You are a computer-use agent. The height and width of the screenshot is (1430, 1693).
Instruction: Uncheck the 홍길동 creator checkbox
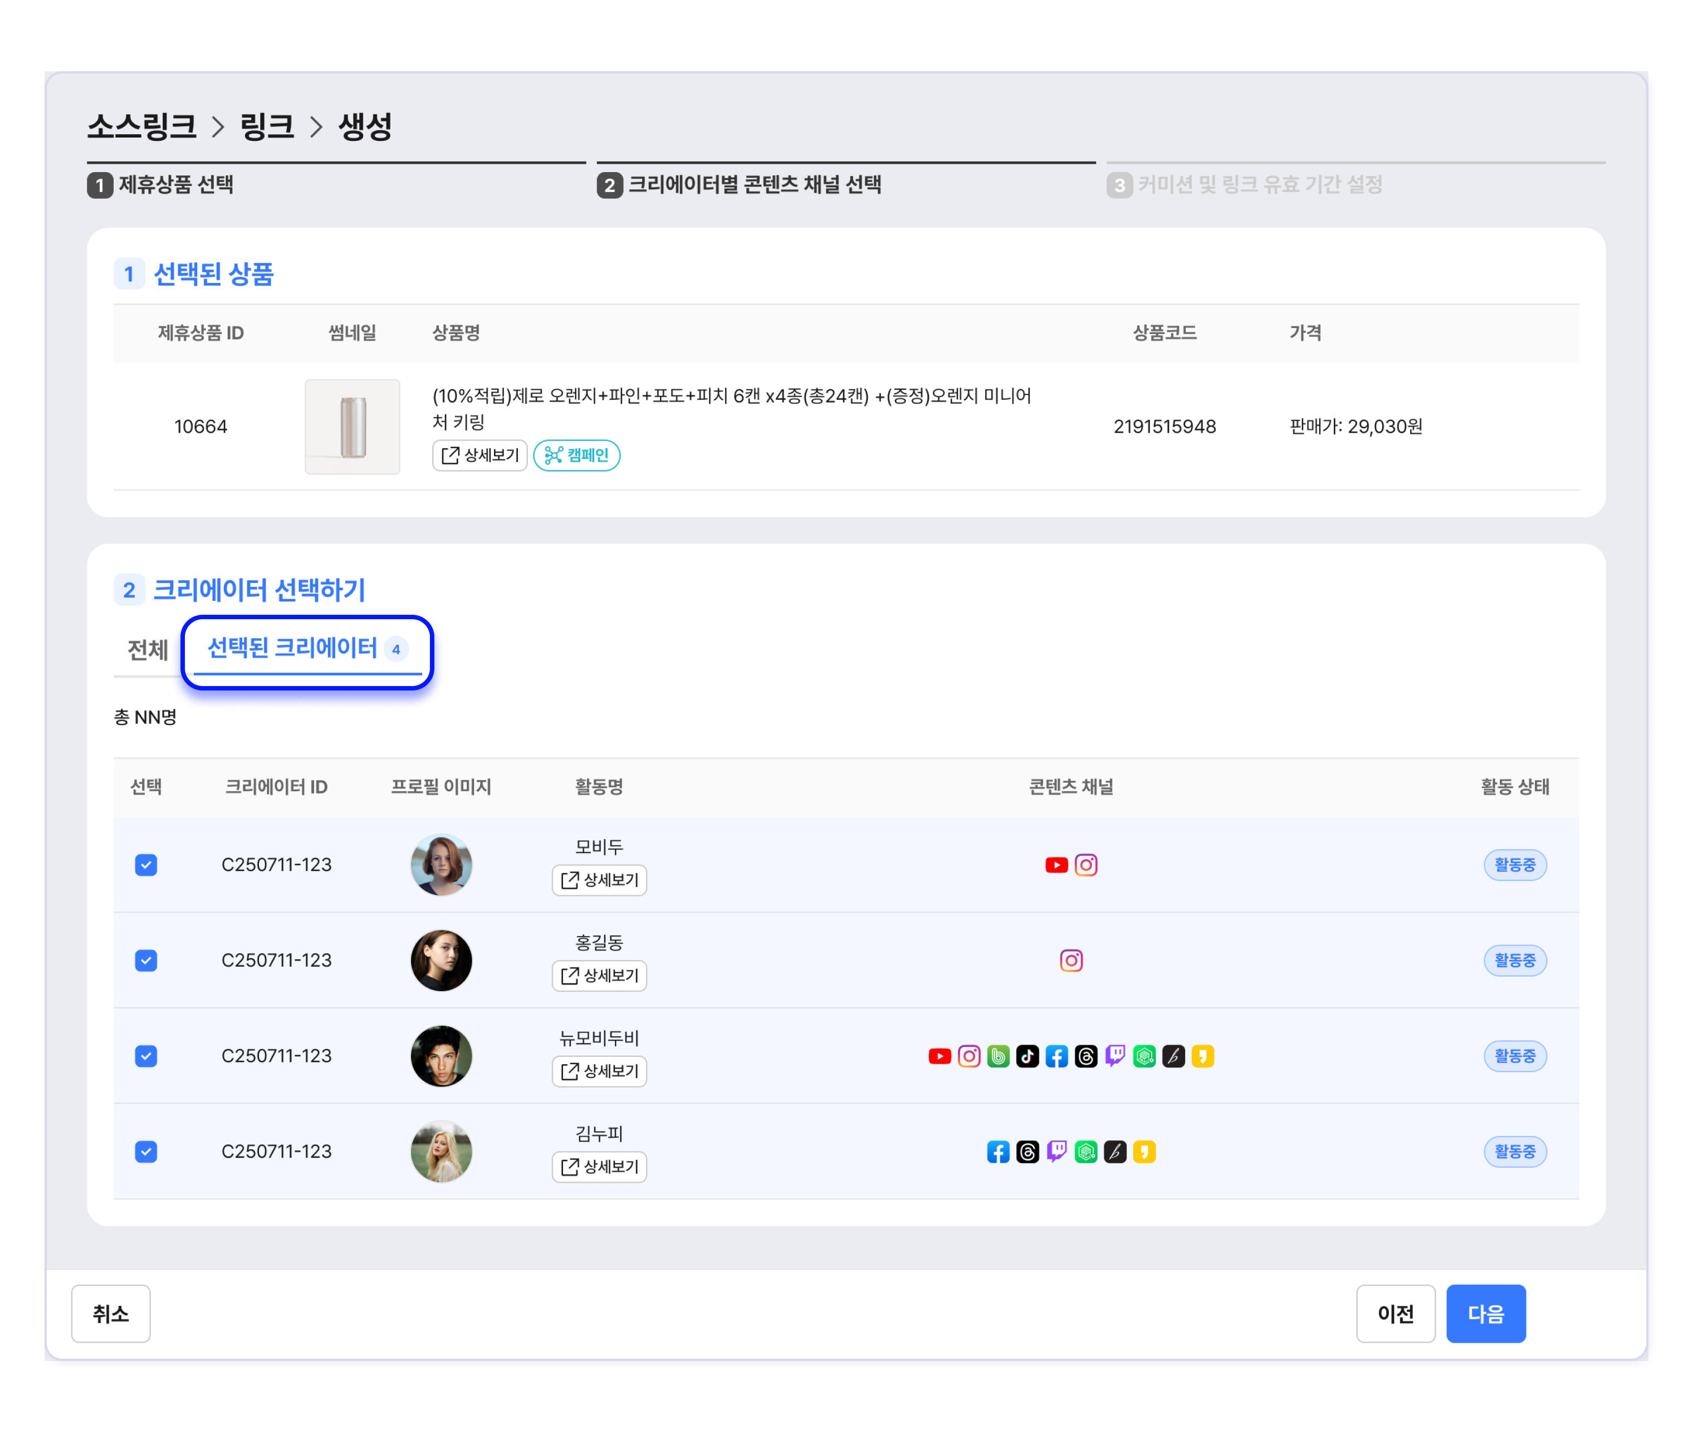(x=146, y=961)
